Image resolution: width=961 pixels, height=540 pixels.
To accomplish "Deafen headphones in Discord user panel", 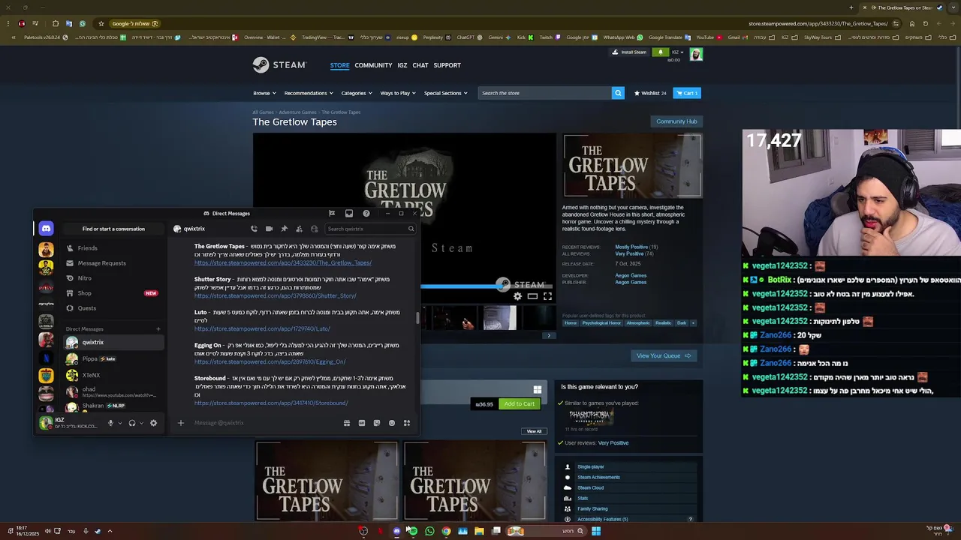I will (131, 423).
